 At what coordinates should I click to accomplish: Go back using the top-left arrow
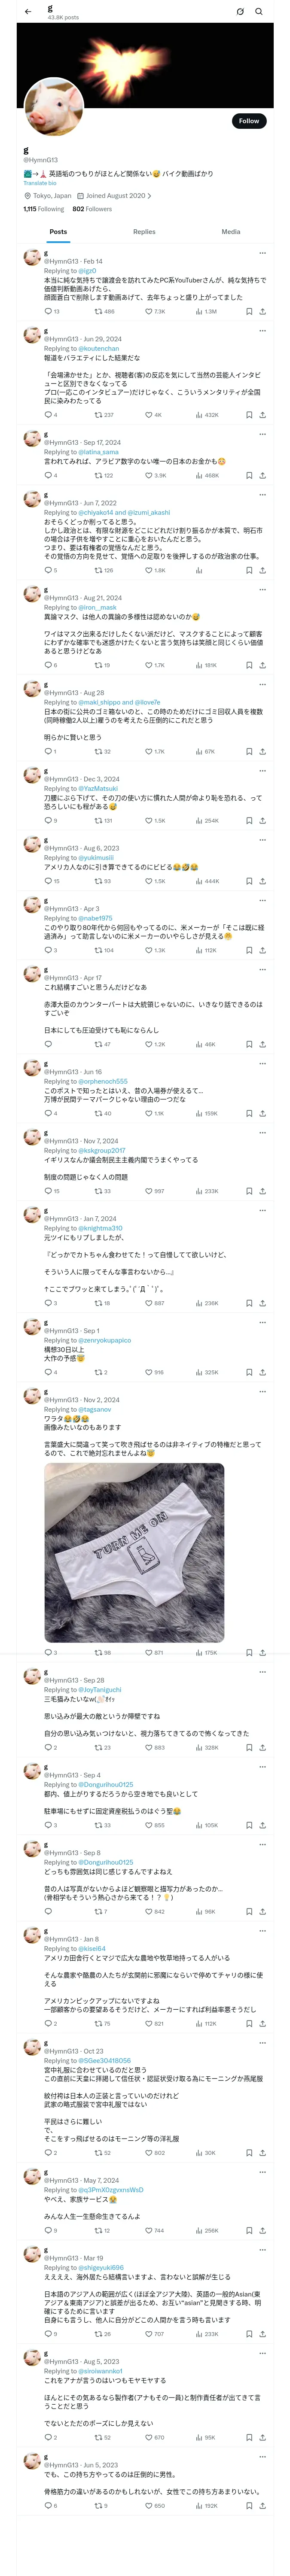coord(28,12)
